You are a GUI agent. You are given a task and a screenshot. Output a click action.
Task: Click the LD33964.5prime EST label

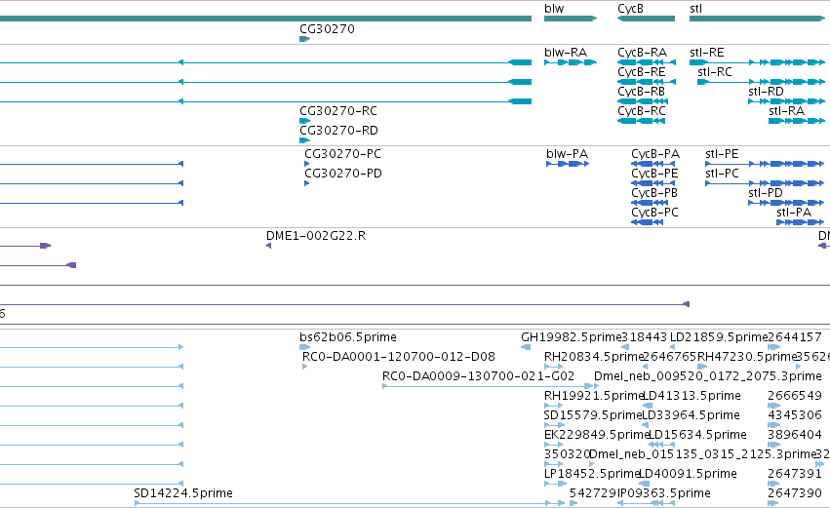pyautogui.click(x=691, y=415)
